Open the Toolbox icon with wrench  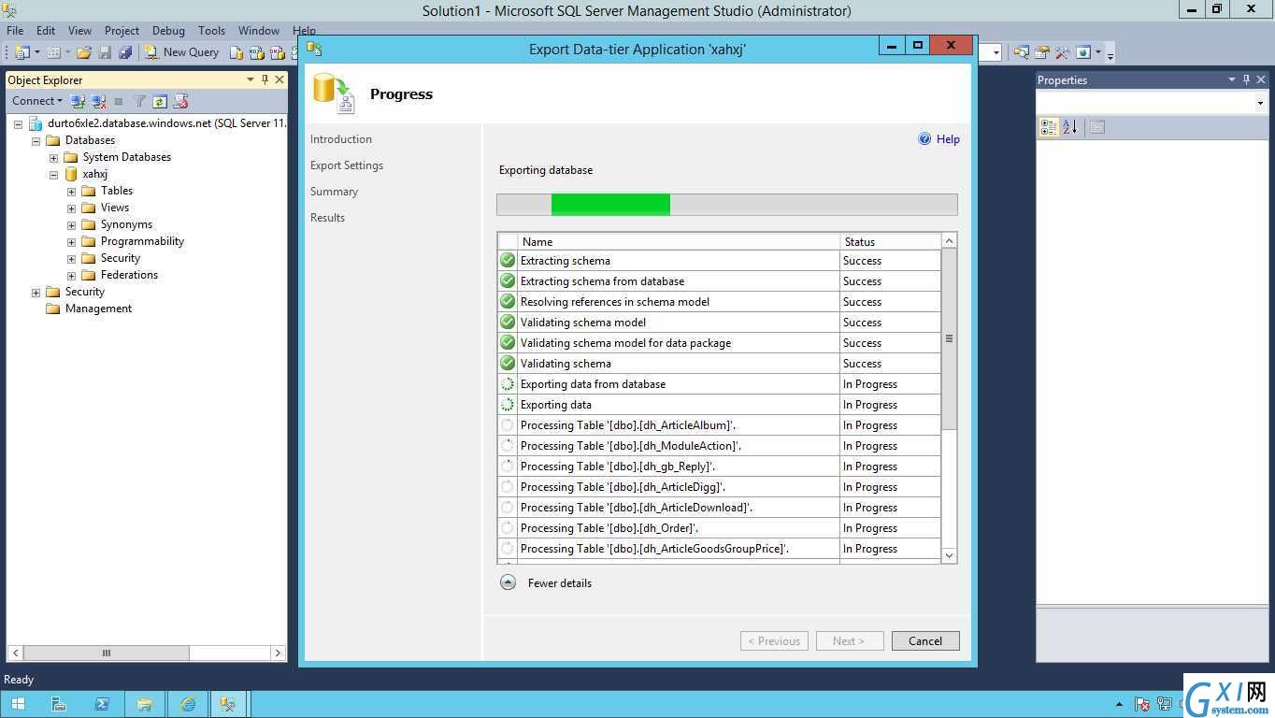point(1062,52)
